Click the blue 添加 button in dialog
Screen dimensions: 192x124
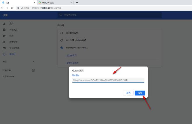pos(140,93)
